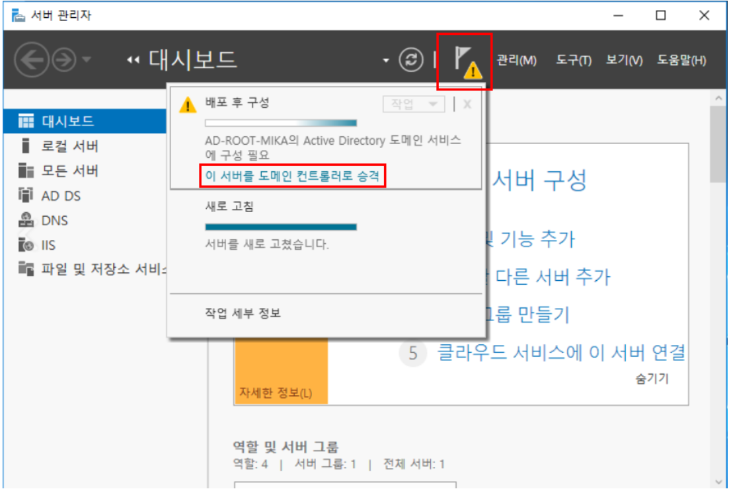Viewport: 729px width, 489px height.
Task: Click the warning triangle in the notification
Action: point(188,105)
